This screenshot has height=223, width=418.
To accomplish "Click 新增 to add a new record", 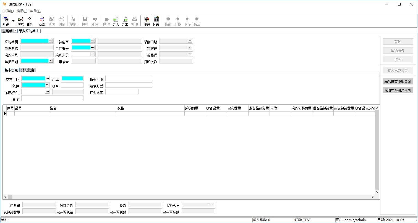I will (42, 21).
